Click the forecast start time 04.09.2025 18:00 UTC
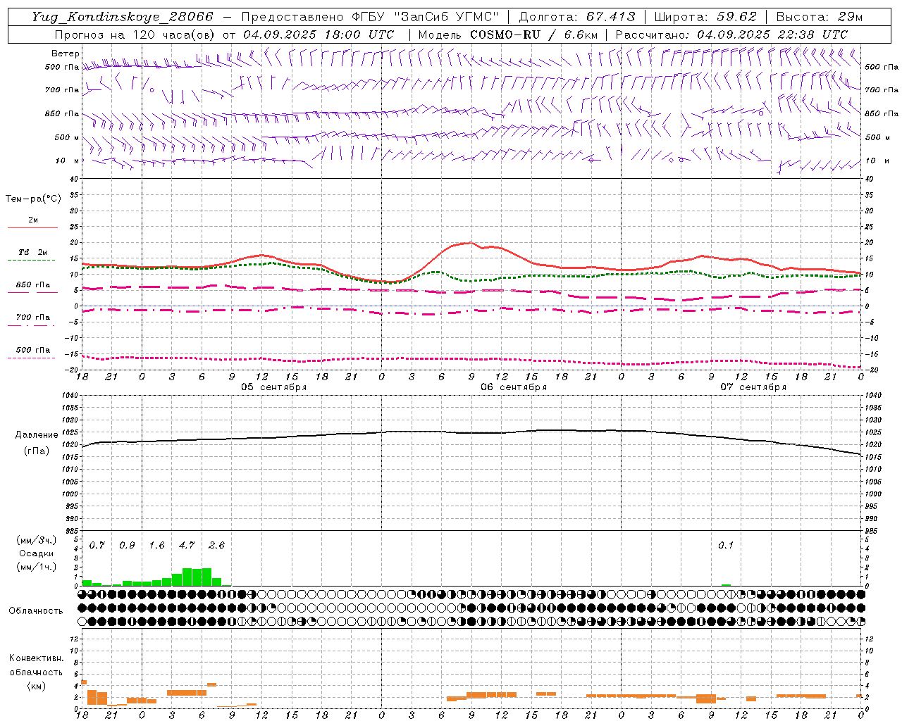Screen dimensions: 902x721 pos(319,35)
